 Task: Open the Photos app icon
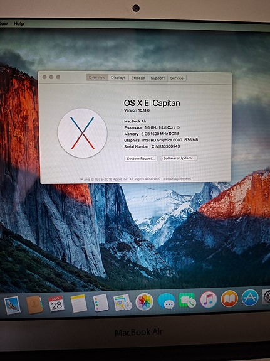pyautogui.click(x=144, y=302)
